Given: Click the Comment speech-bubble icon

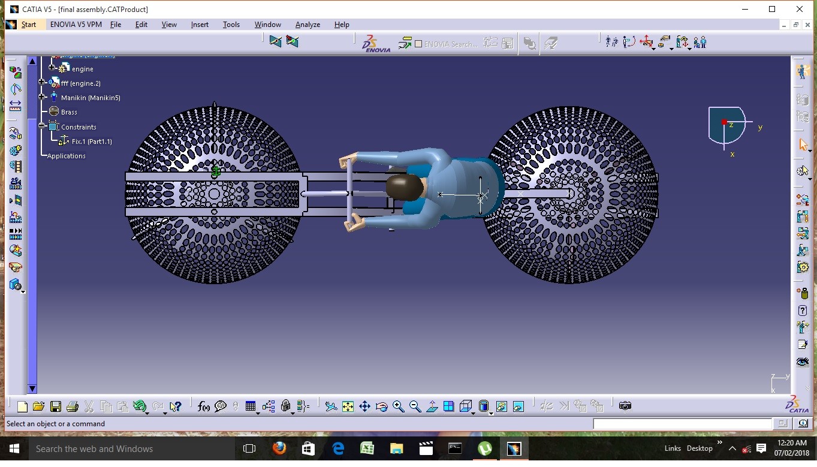Looking at the screenshot, I should click(x=220, y=406).
